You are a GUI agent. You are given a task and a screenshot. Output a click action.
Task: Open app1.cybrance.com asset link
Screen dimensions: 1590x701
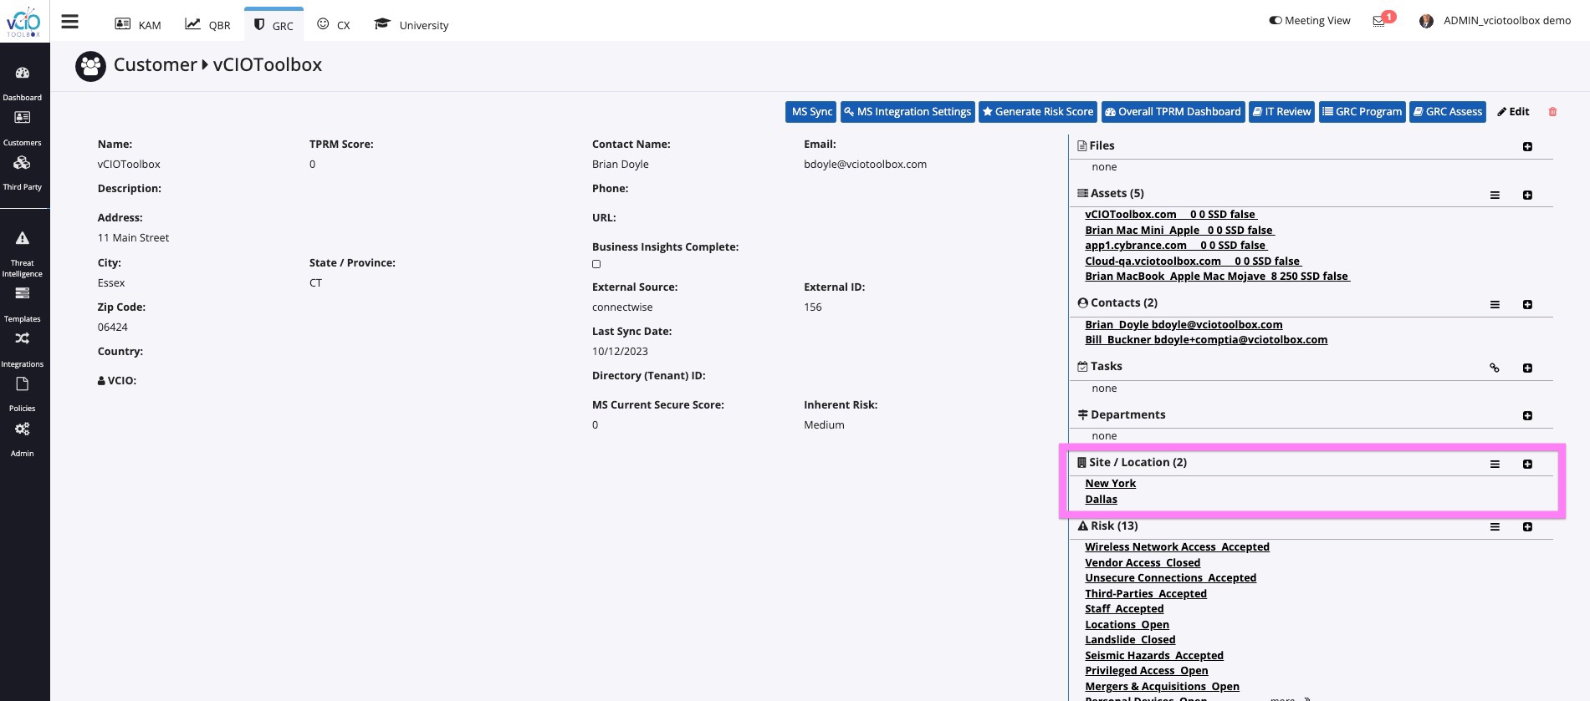pos(1176,246)
